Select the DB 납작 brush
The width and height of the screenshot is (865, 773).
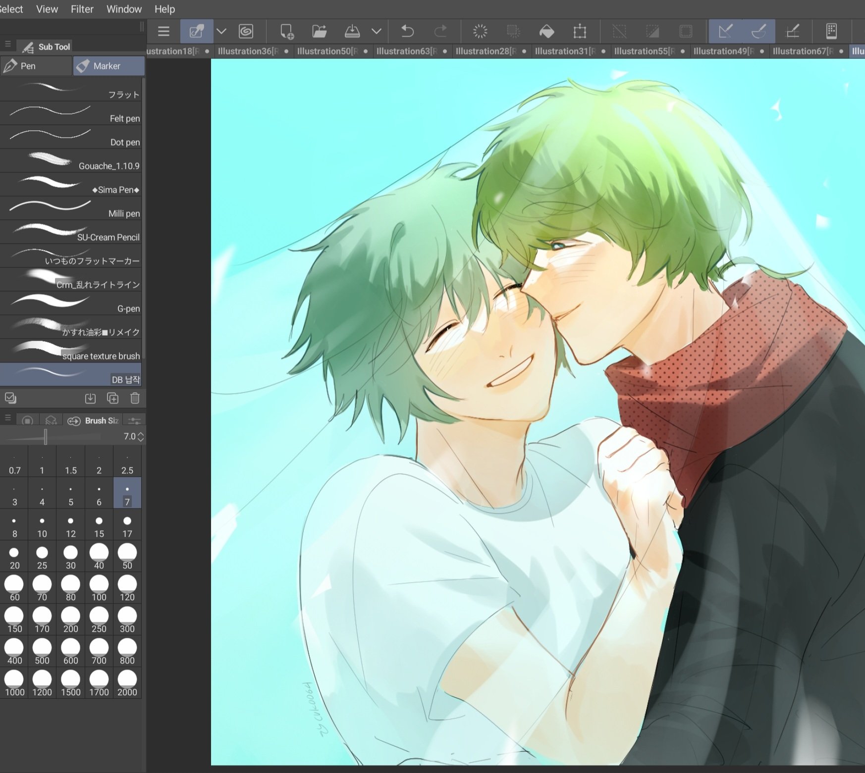point(71,374)
